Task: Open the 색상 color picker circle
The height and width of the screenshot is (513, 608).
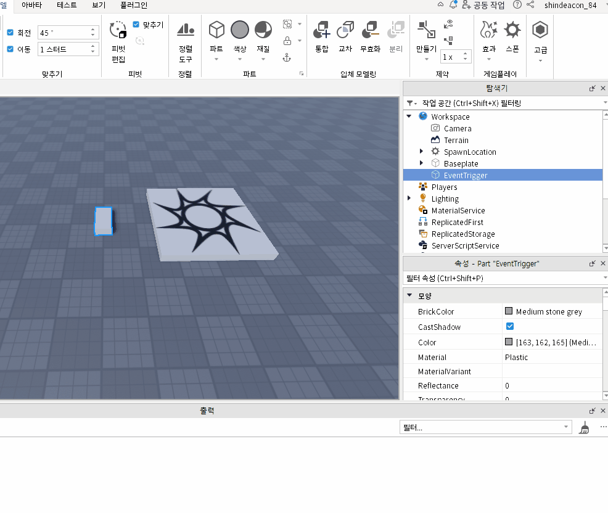Action: (240, 30)
